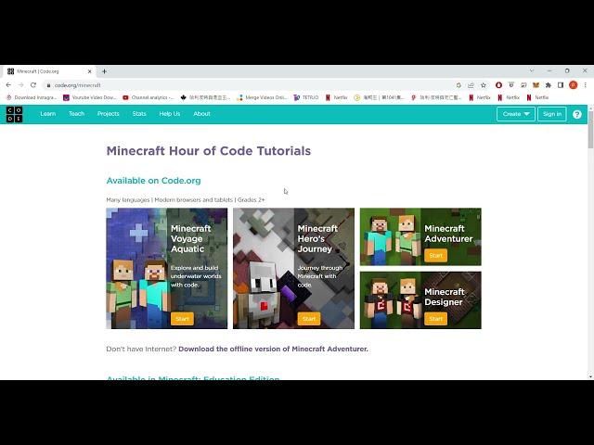
Task: Click the scrollbar down arrow
Action: point(590,376)
